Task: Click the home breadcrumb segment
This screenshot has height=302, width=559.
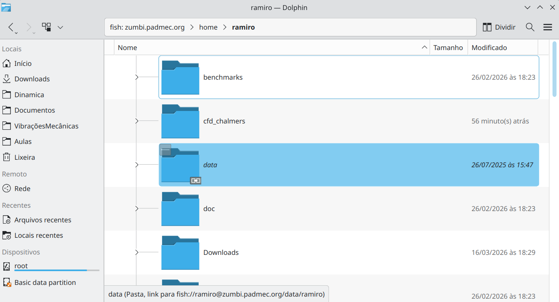Action: pyautogui.click(x=208, y=27)
